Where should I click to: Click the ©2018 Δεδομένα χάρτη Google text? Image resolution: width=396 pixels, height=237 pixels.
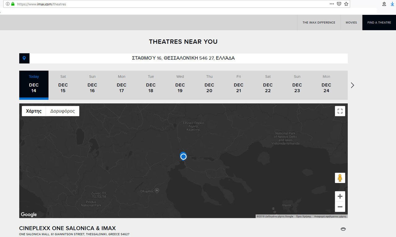pyautogui.click(x=275, y=216)
